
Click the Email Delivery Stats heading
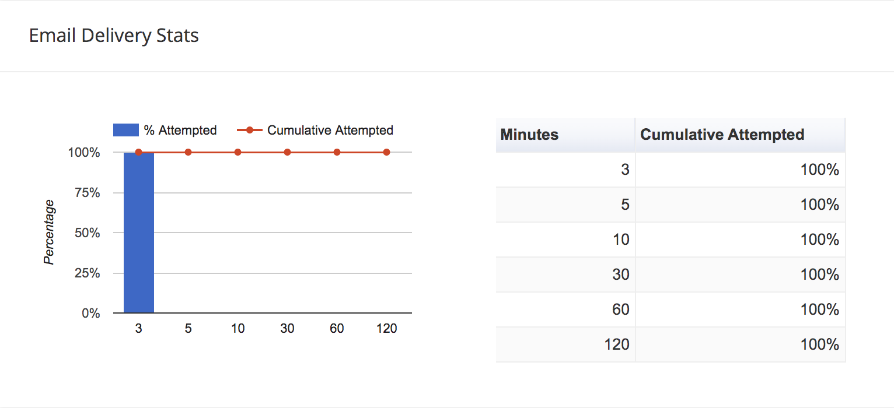114,36
